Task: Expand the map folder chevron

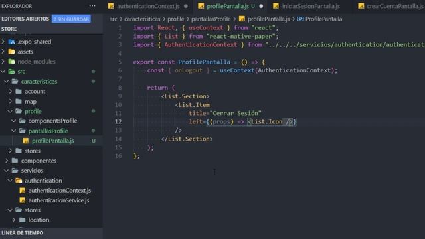Action: click(x=11, y=102)
